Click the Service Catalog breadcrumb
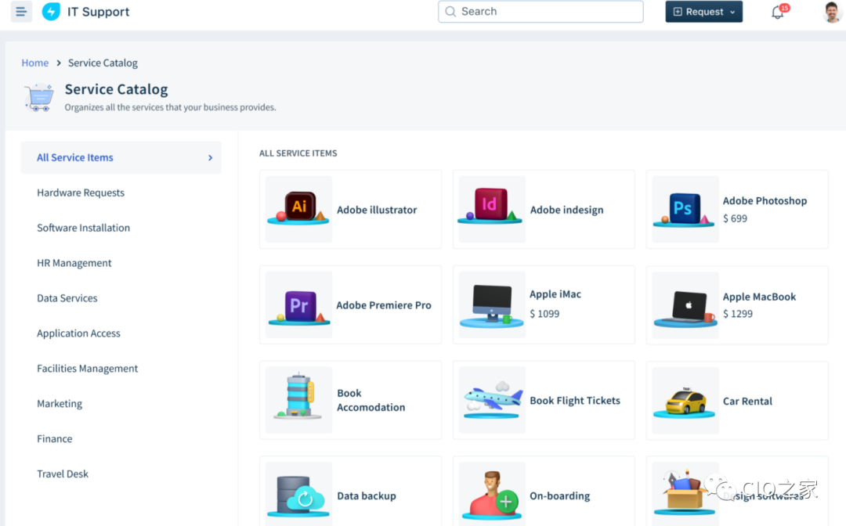The height and width of the screenshot is (526, 846). (x=103, y=63)
